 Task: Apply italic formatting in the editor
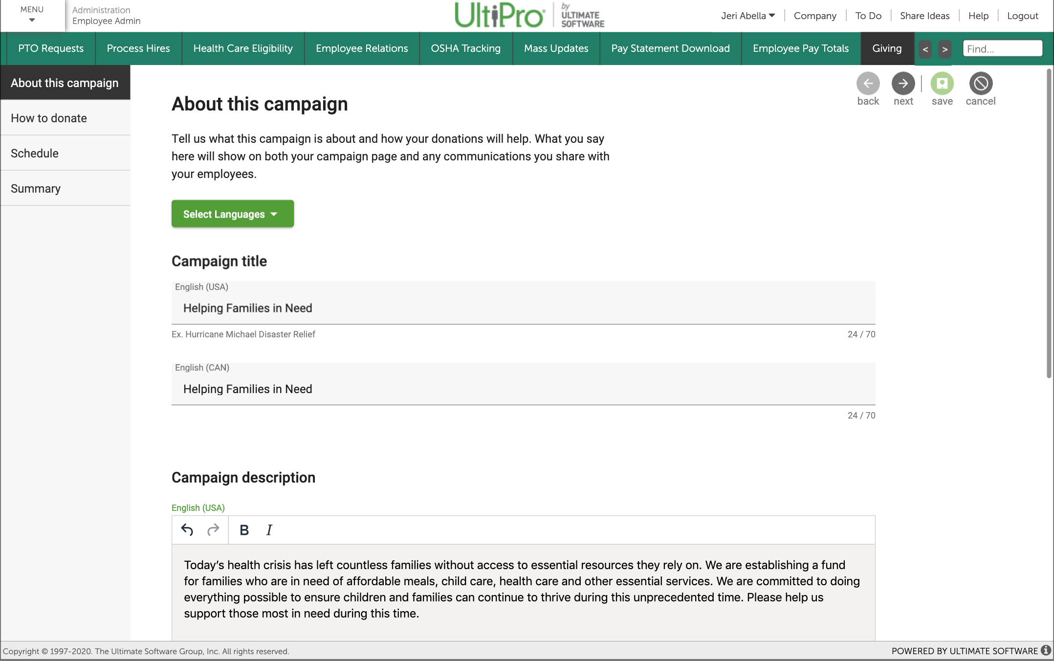tap(269, 530)
